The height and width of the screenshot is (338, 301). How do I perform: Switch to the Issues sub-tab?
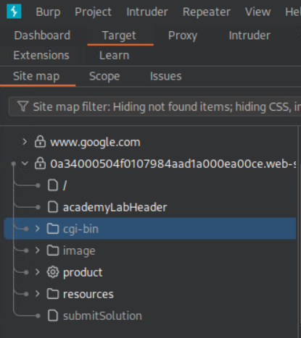pyautogui.click(x=165, y=76)
